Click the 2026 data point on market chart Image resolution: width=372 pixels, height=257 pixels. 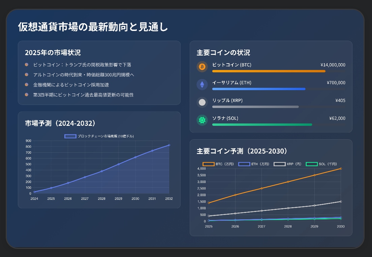(68, 183)
